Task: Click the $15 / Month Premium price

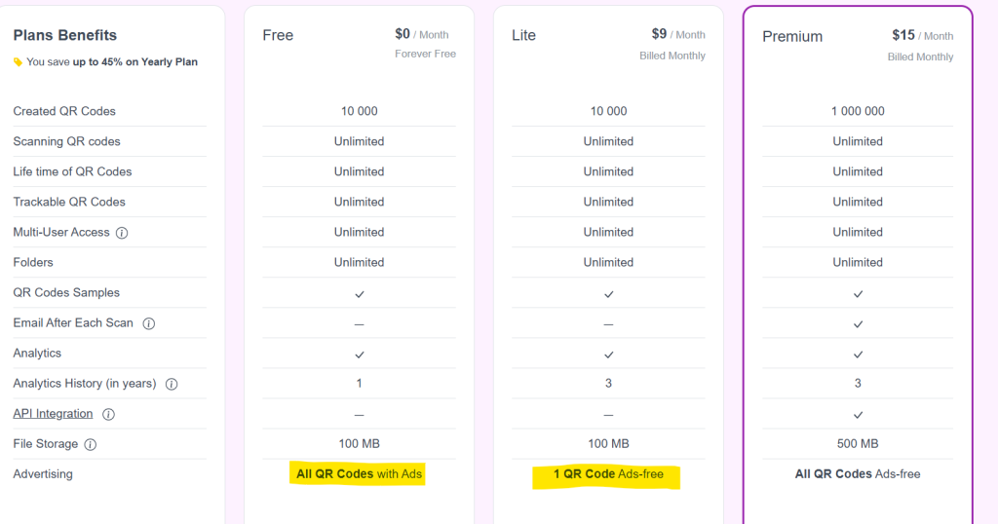Action: click(x=922, y=35)
